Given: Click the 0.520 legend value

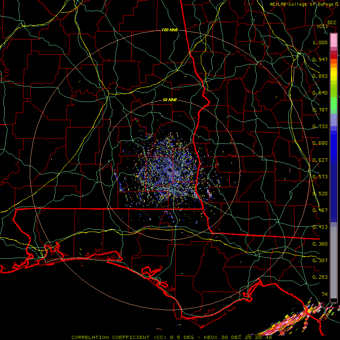Looking at the screenshot, I should tap(320, 194).
